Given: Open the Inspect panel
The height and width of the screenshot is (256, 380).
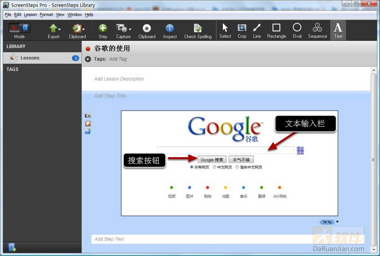Looking at the screenshot, I should click(169, 30).
